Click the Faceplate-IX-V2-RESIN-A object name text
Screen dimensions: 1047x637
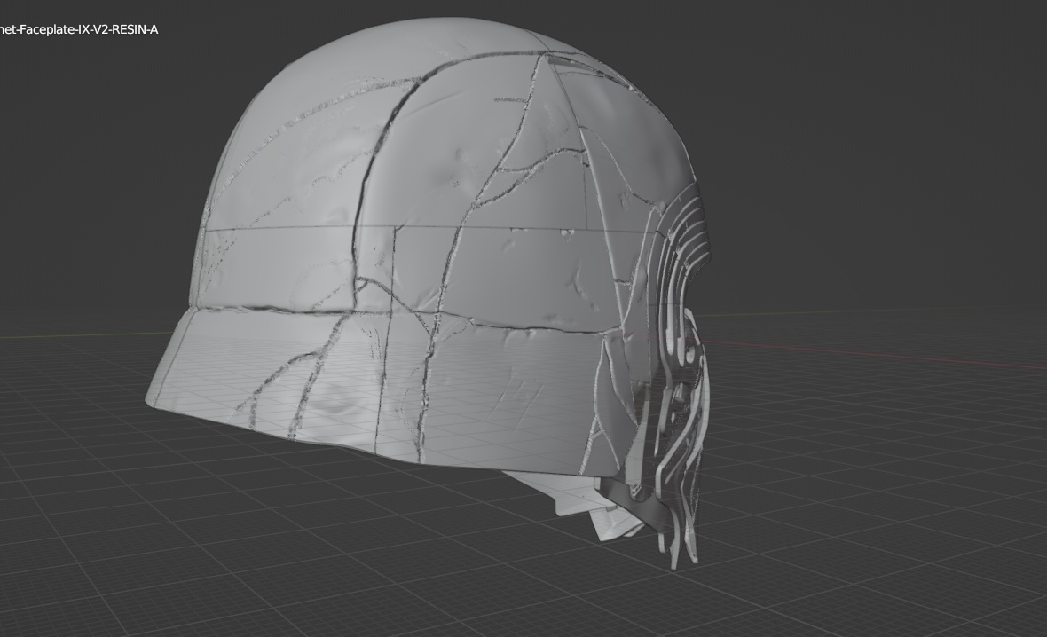[x=79, y=29]
